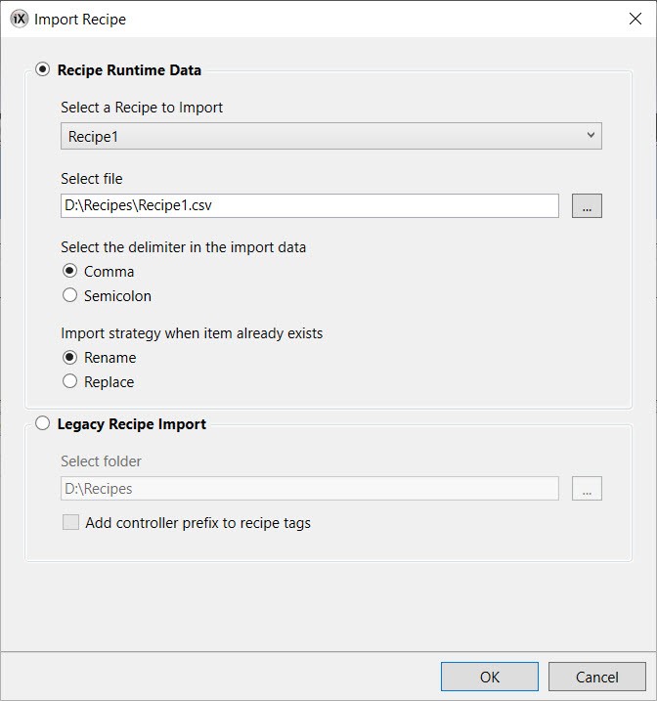Choose Comma as delimiter
Viewport: 657px width, 701px height.
[69, 271]
